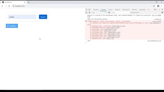Switch to the Sources tab

coord(110,10)
